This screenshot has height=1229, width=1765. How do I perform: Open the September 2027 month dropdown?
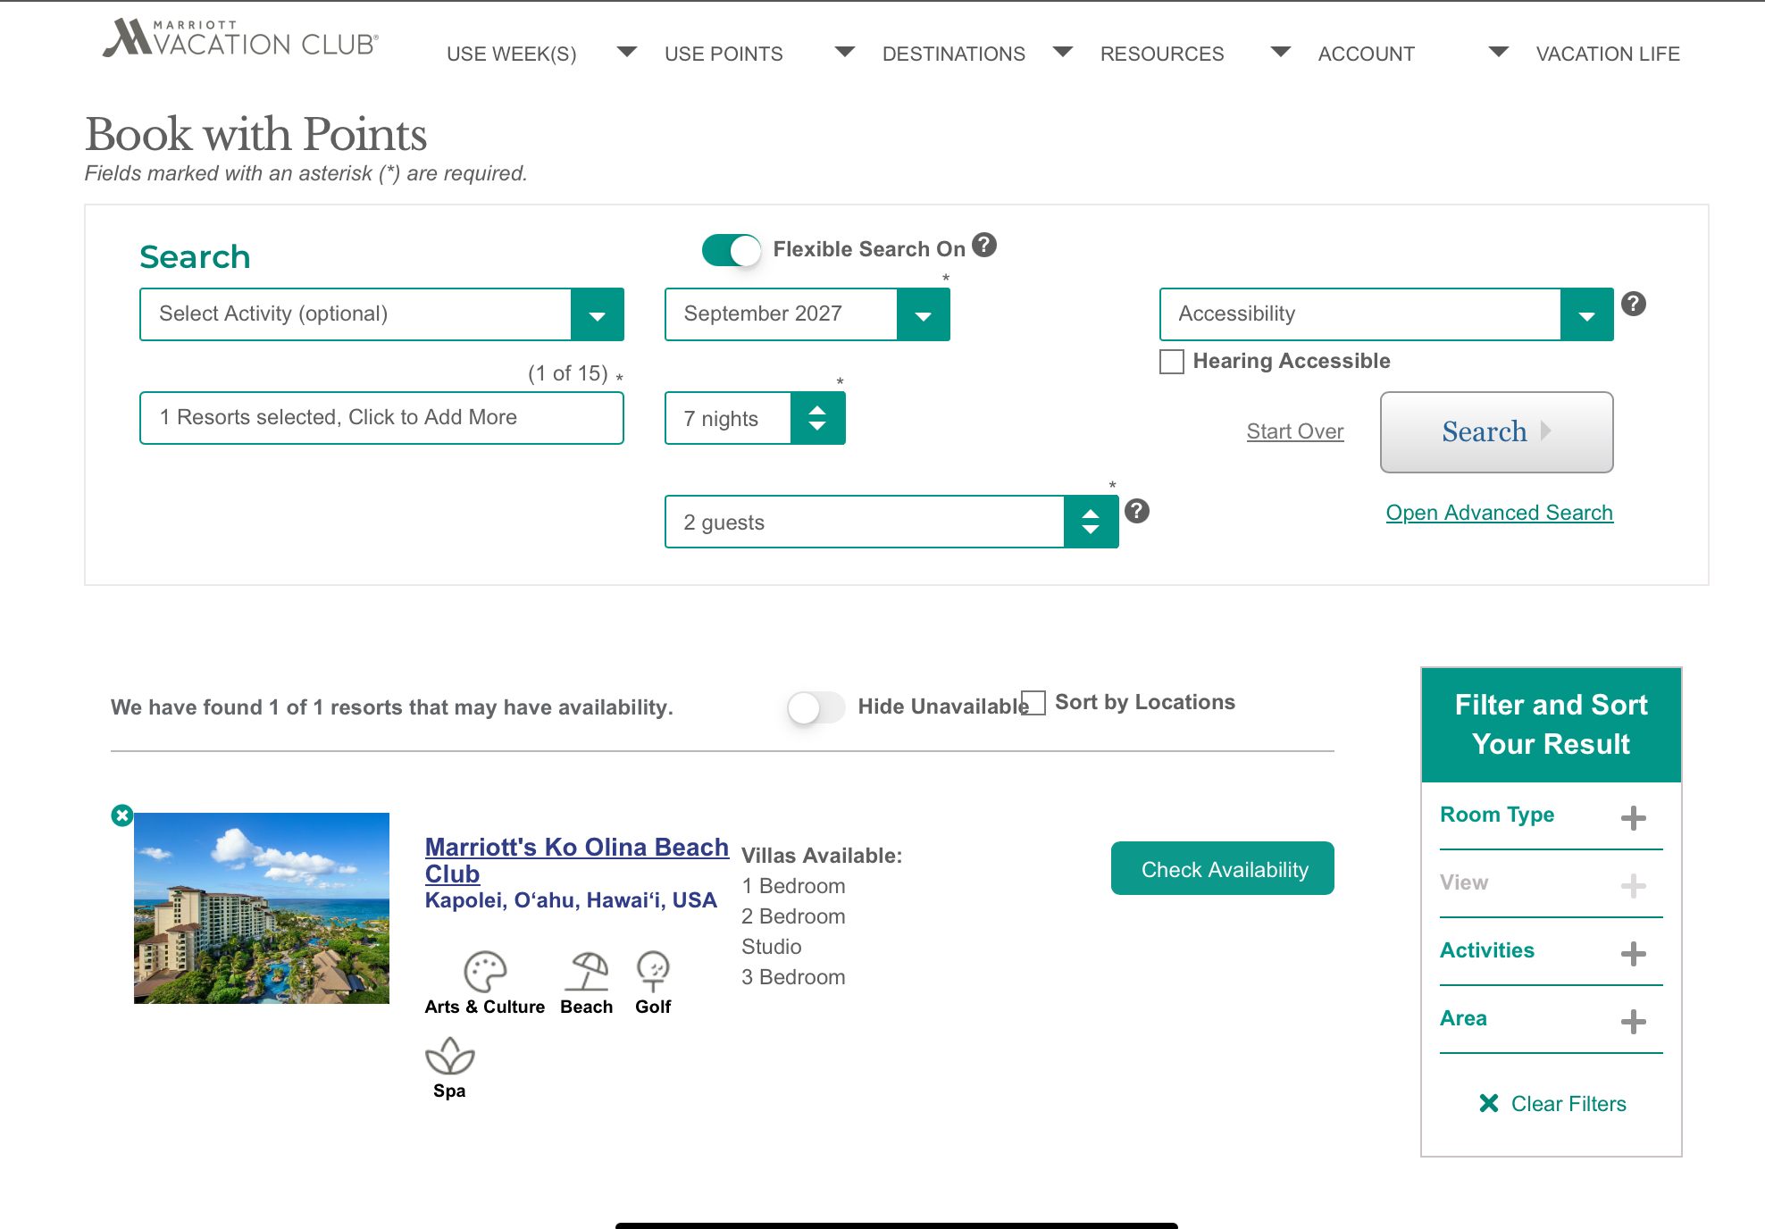[807, 314]
